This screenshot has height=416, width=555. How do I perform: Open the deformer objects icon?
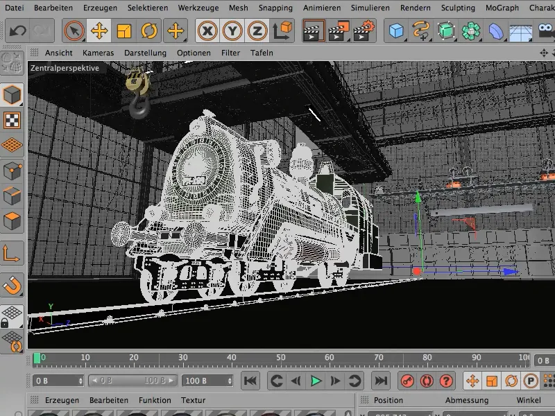[496, 31]
